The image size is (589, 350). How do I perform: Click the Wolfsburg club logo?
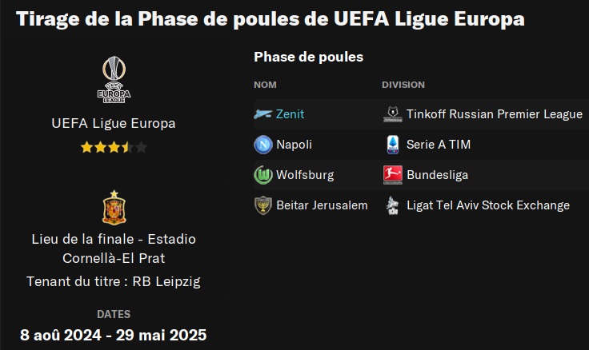262,175
